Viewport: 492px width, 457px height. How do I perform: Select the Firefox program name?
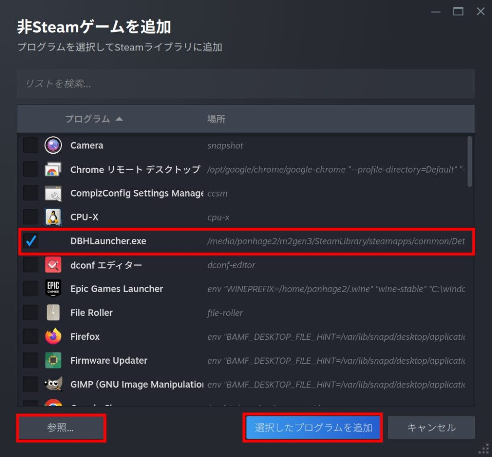pyautogui.click(x=85, y=336)
